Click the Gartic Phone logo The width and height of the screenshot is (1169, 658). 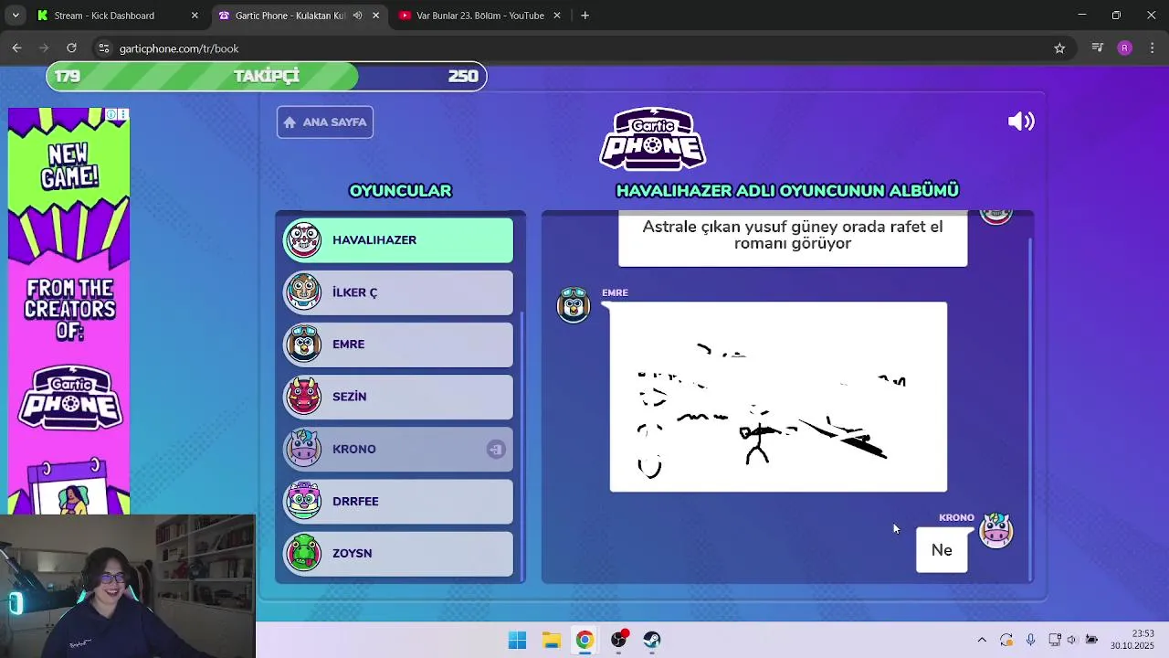coord(652,139)
